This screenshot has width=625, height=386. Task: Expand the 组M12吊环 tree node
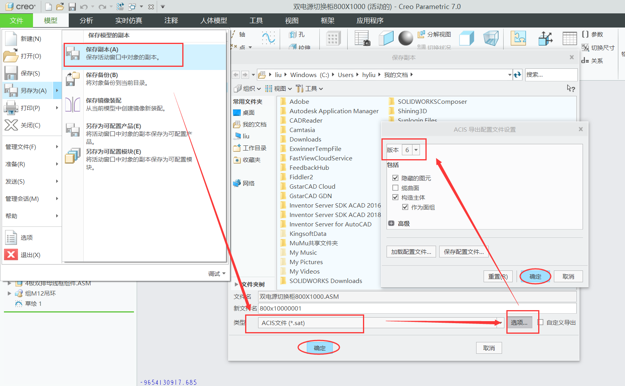(9, 293)
